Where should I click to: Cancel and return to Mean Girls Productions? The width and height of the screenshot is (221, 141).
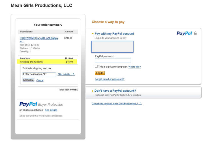click(117, 104)
